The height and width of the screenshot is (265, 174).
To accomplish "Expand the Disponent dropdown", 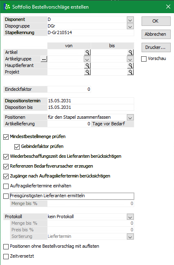I will tap(130, 20).
